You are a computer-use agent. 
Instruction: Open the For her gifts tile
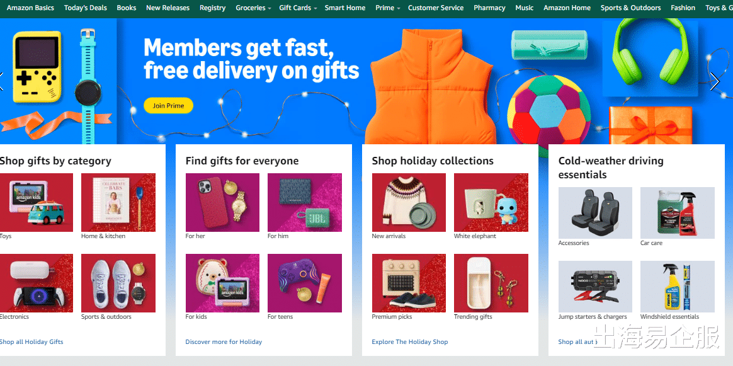click(x=222, y=202)
